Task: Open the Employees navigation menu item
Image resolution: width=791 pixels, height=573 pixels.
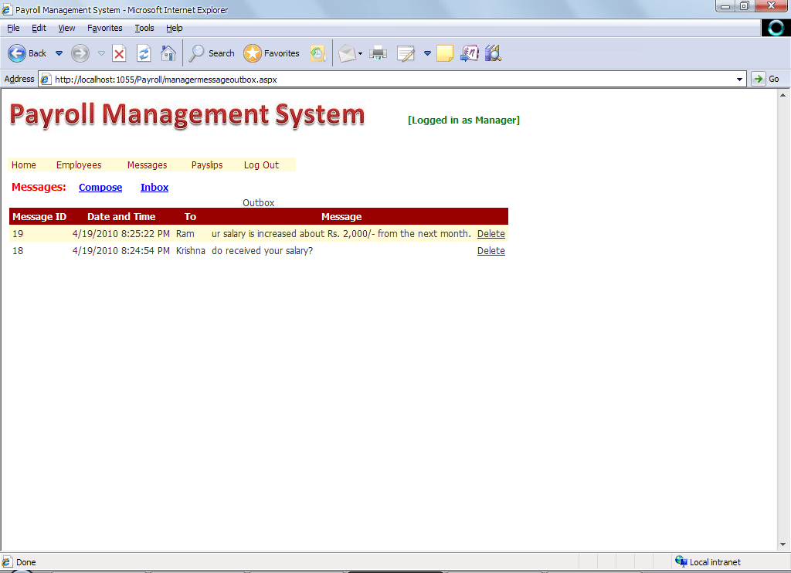Action: (79, 165)
